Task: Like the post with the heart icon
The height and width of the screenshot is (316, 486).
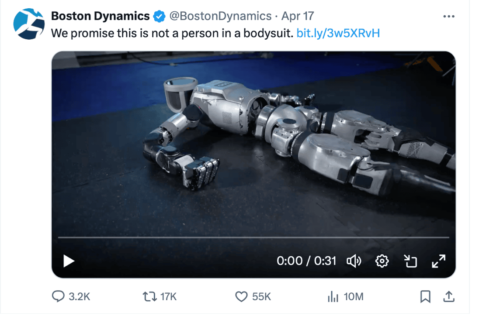Action: (x=241, y=296)
